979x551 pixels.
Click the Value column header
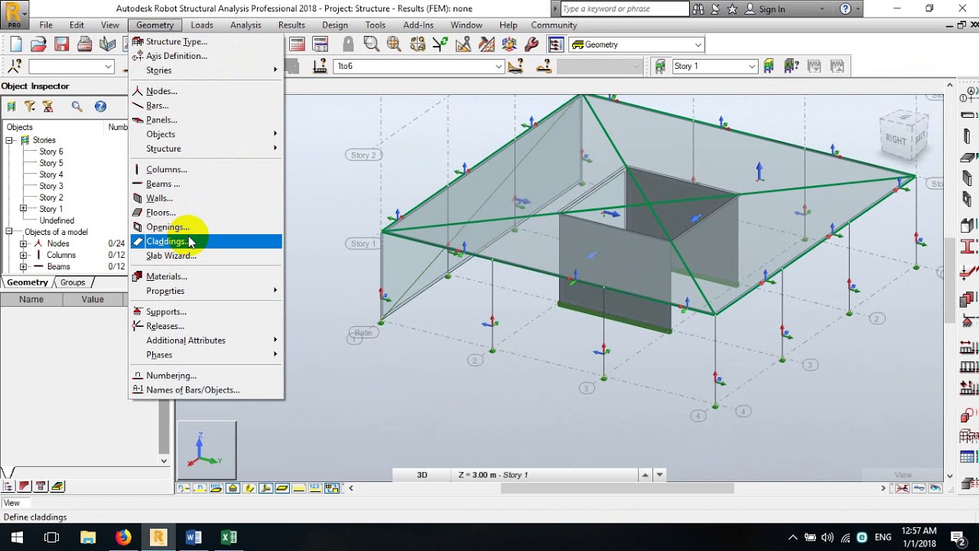[x=93, y=299]
